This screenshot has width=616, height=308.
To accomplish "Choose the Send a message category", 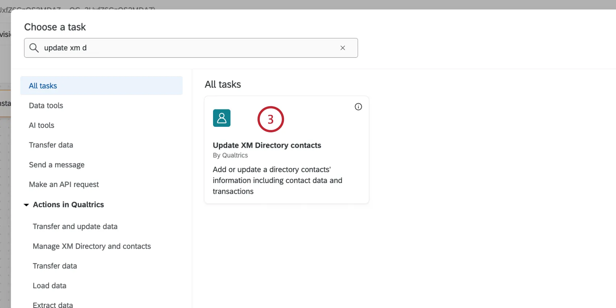I will point(57,165).
